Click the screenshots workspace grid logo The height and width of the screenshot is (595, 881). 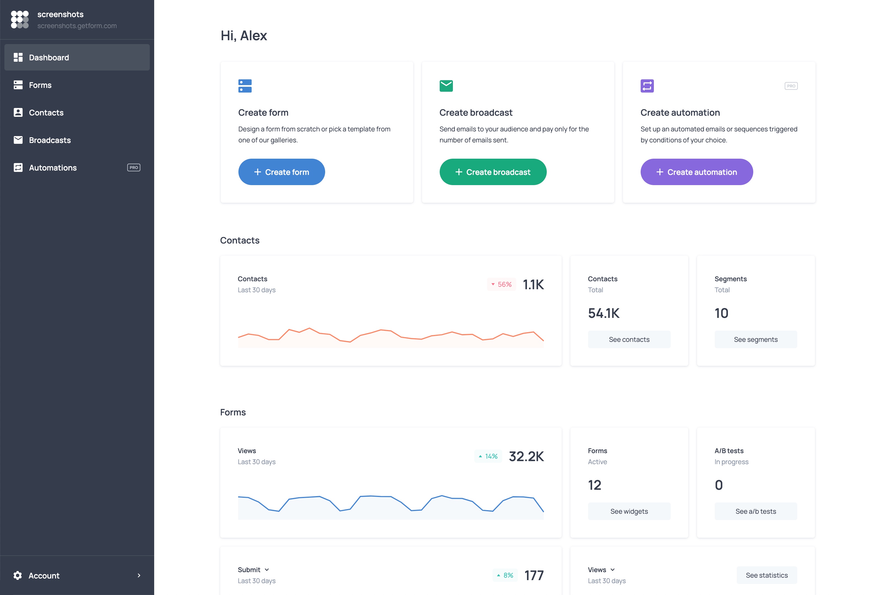(19, 19)
